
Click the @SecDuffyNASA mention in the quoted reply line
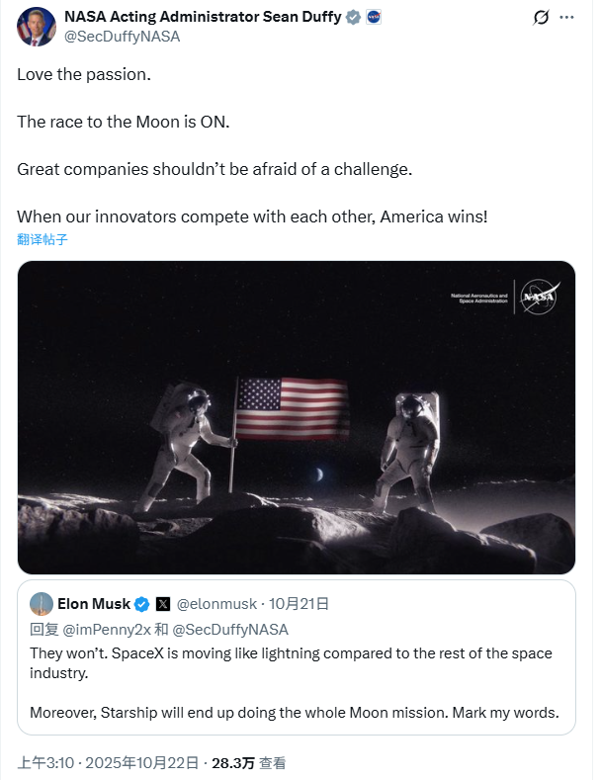(x=232, y=629)
